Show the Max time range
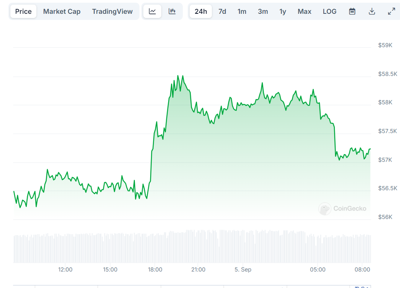Viewport: 400px width, 288px height. click(x=305, y=11)
